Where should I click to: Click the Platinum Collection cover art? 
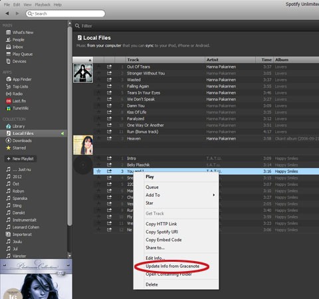click(x=36, y=279)
